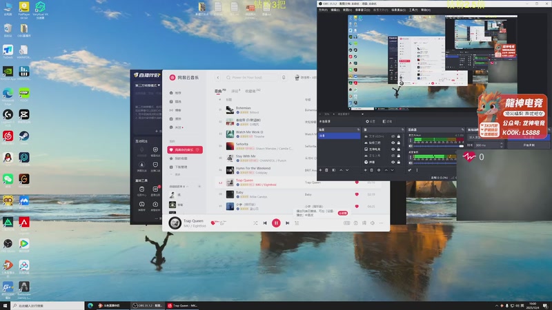Open source properties gear in sources toolbar
552x310 pixels.
[x=379, y=170]
